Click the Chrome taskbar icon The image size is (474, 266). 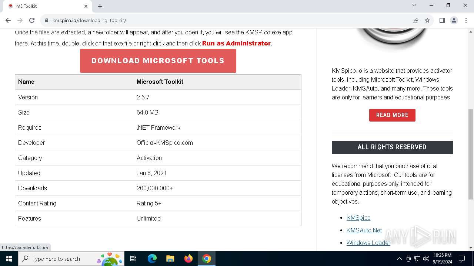(207, 259)
